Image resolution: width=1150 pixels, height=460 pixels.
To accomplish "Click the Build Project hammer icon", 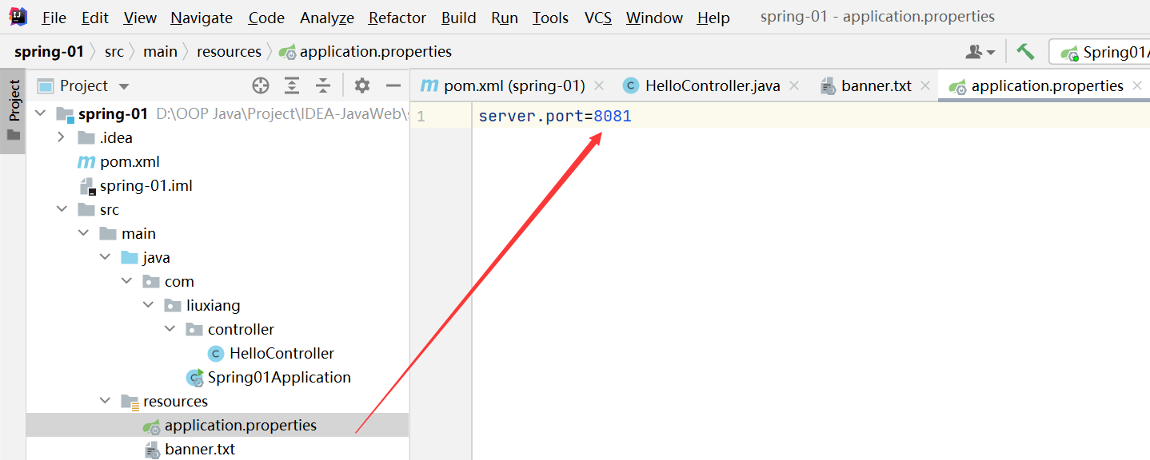I will coord(1025,52).
